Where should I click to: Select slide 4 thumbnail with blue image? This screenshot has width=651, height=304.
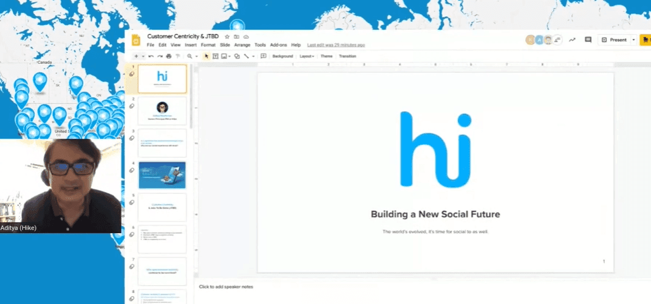point(162,175)
